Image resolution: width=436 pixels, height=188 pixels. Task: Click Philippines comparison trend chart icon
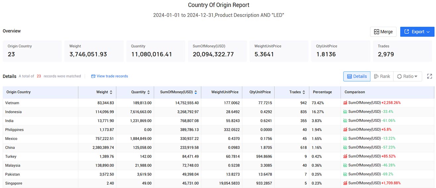[x=346, y=130]
